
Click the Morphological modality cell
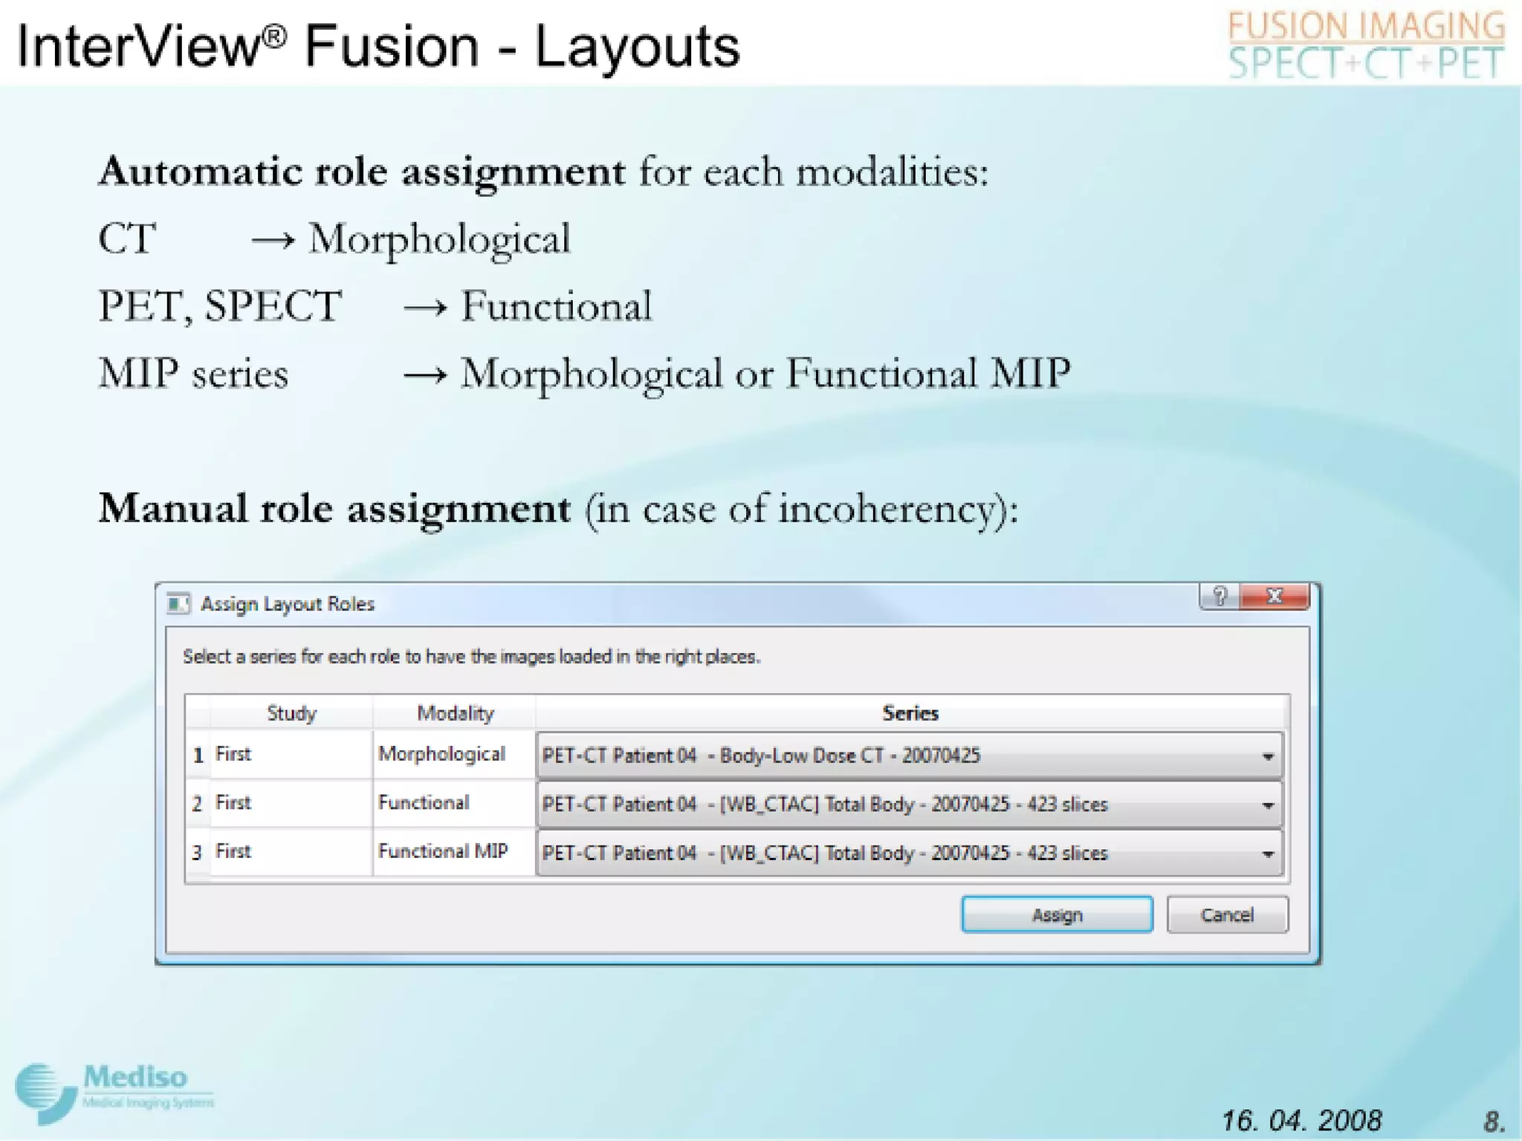[x=442, y=754]
